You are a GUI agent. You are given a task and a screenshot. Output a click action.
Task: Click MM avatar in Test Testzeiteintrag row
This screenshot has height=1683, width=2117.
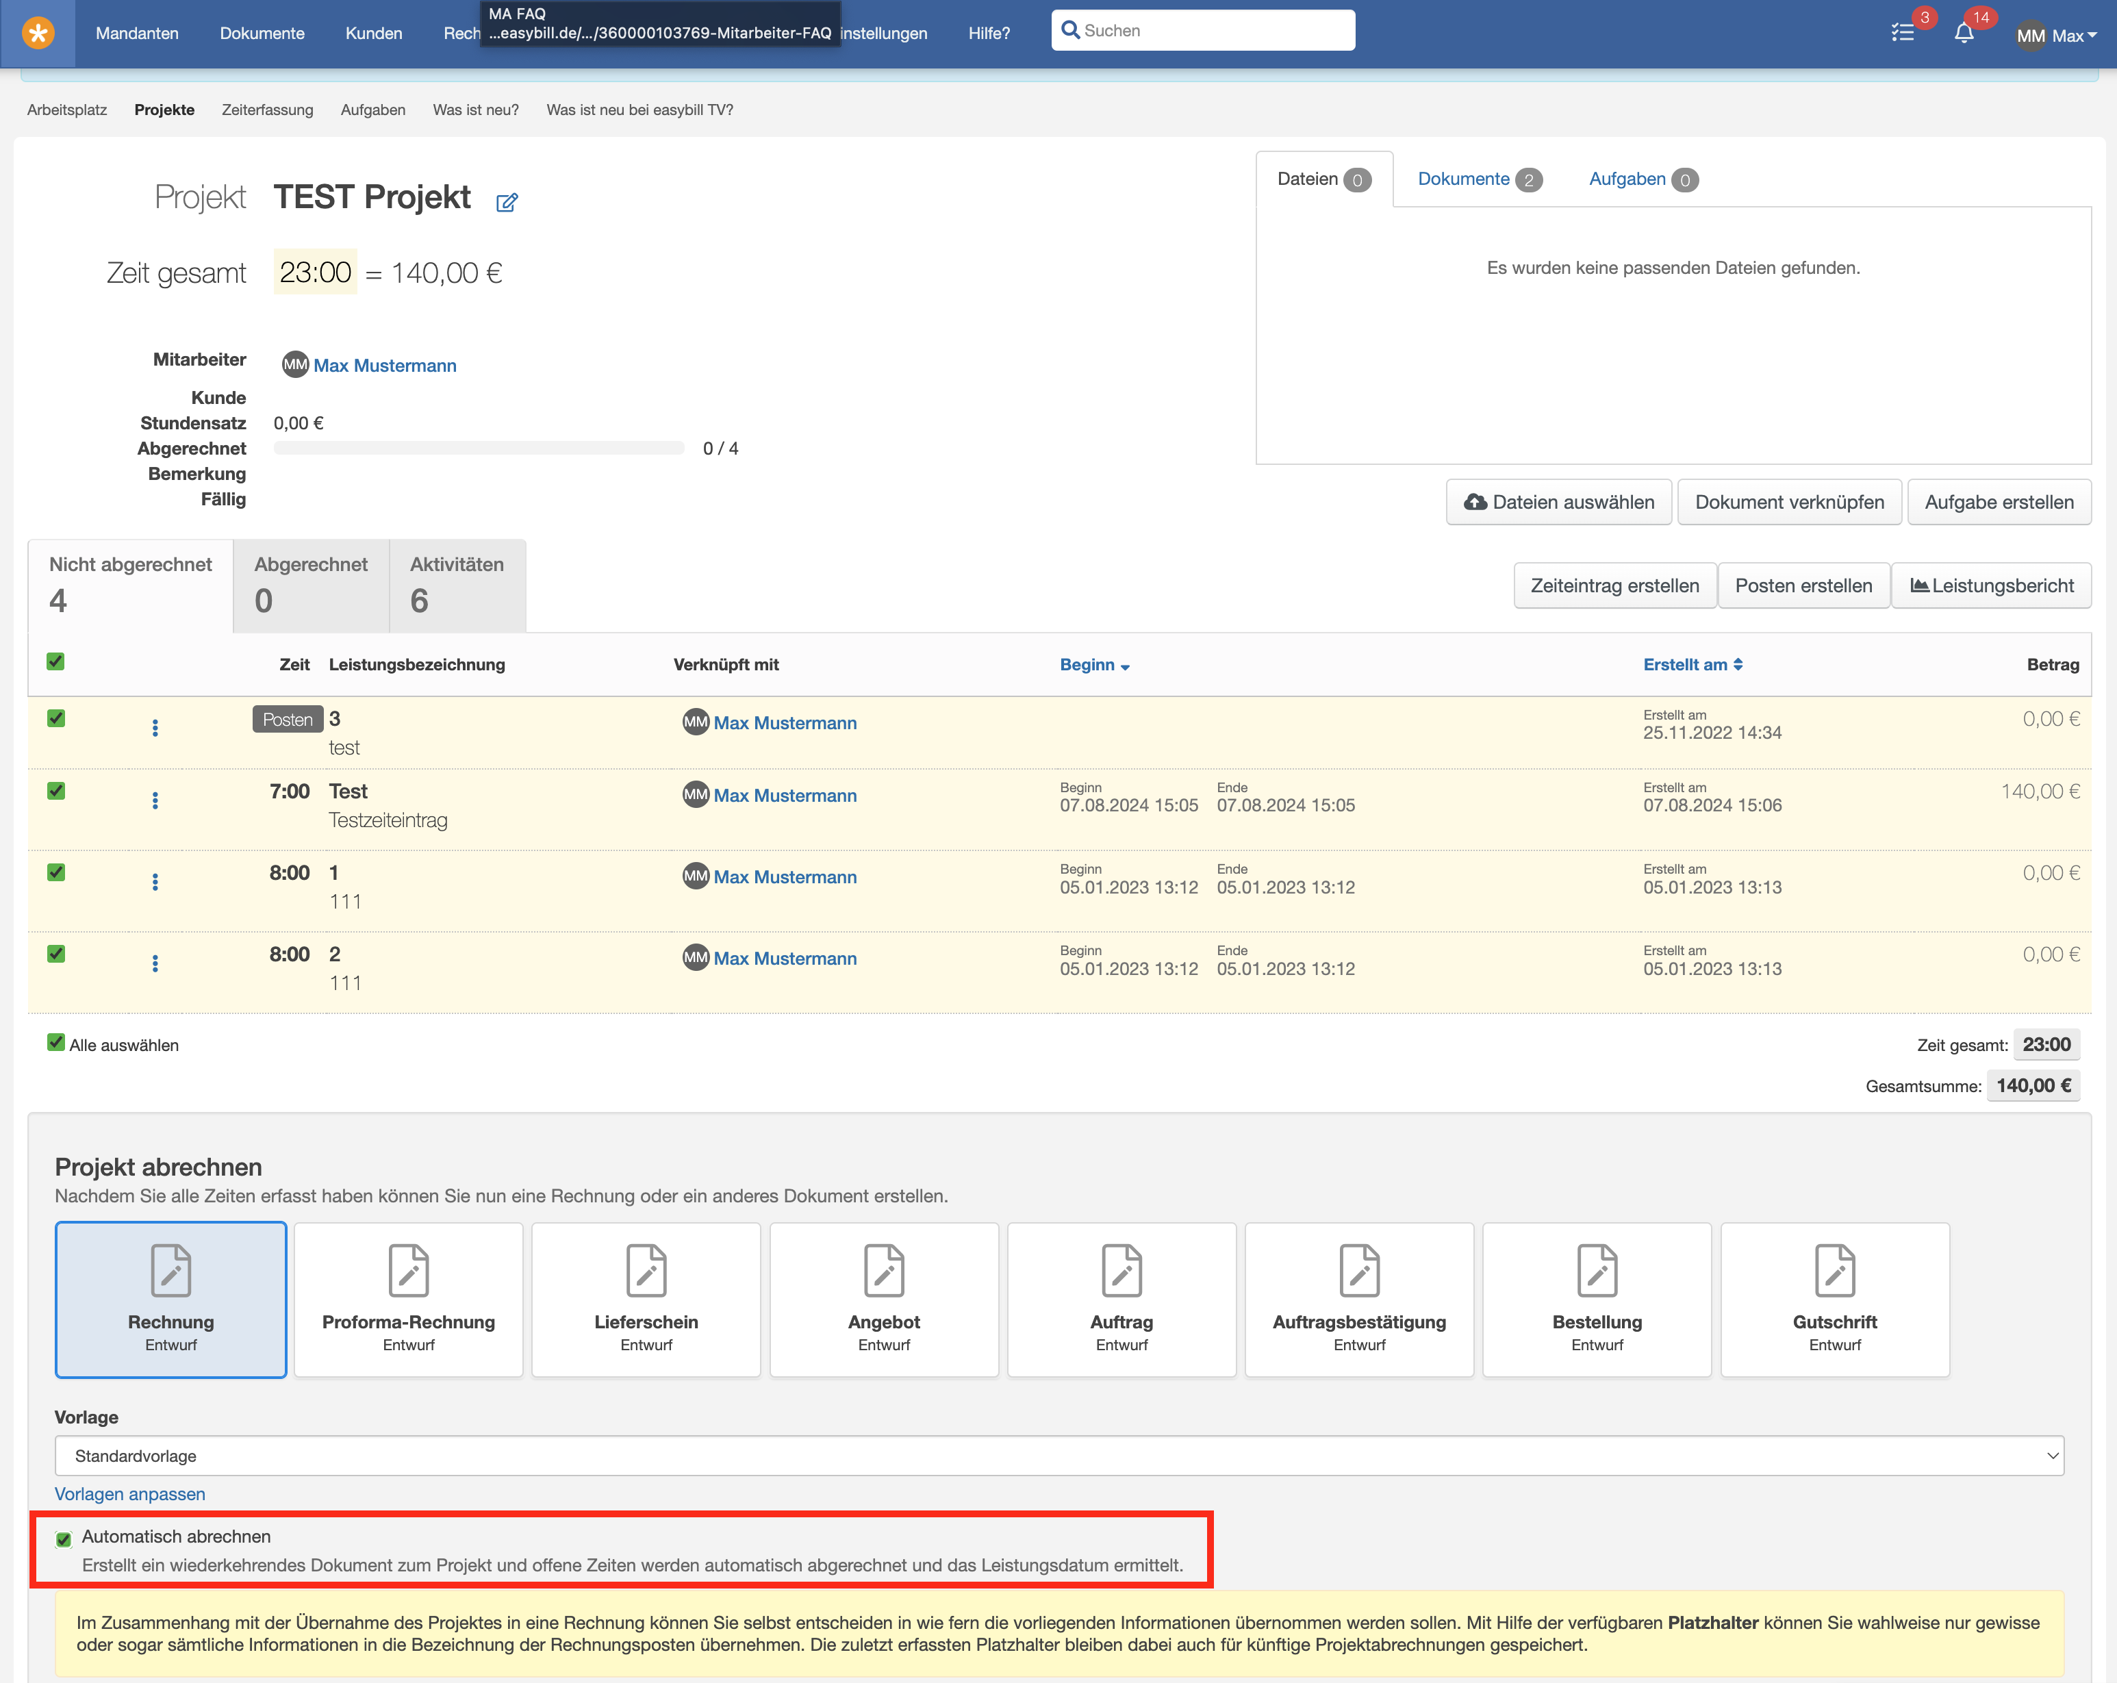coord(695,794)
